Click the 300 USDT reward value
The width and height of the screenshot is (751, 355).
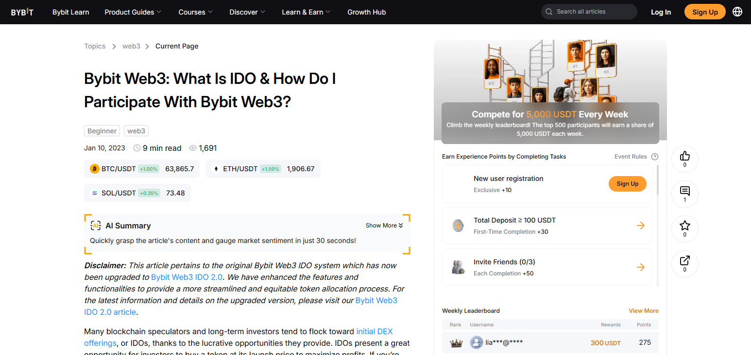coord(605,343)
